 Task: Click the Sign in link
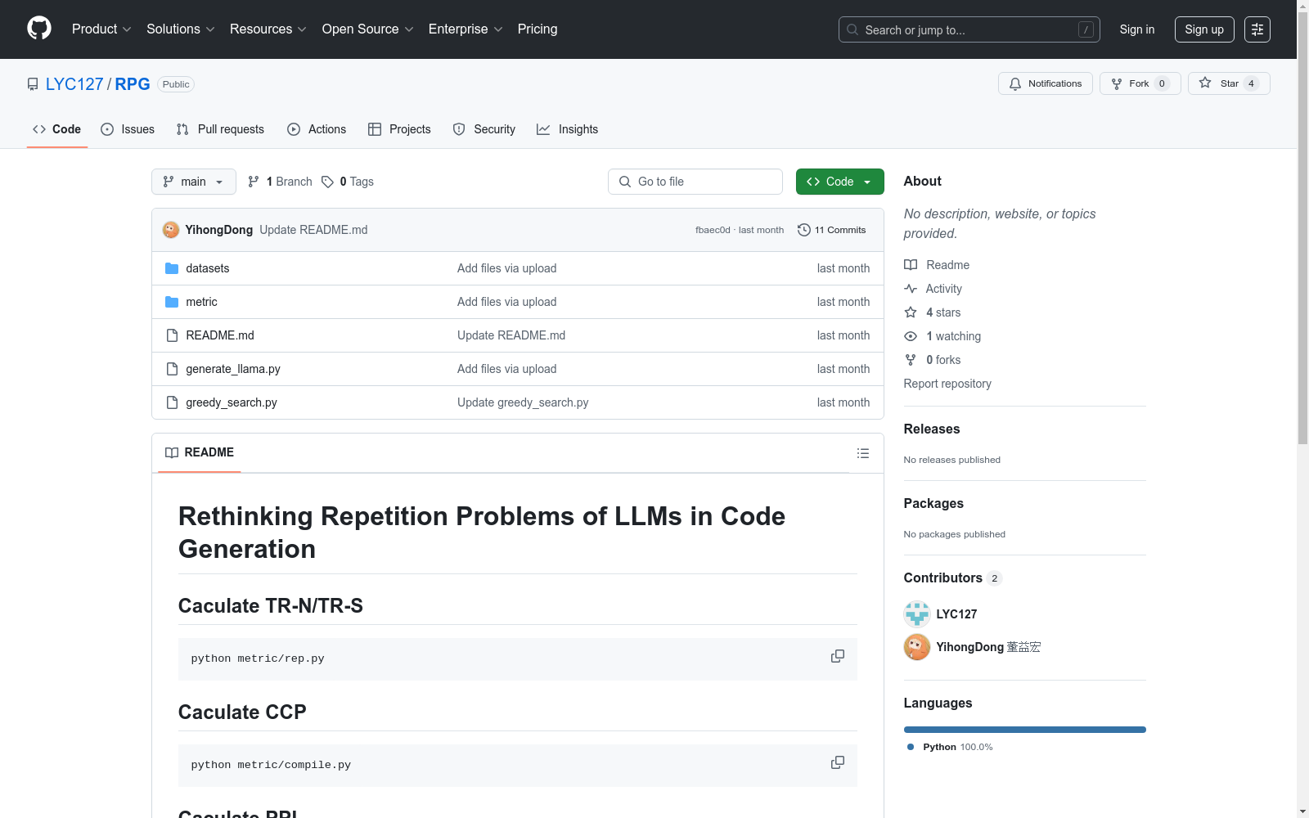coord(1137,29)
